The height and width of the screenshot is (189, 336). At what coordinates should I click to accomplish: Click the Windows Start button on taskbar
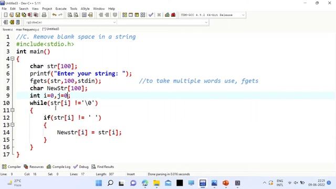(x=99, y=183)
